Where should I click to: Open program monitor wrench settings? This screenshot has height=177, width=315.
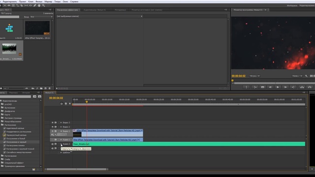306,76
